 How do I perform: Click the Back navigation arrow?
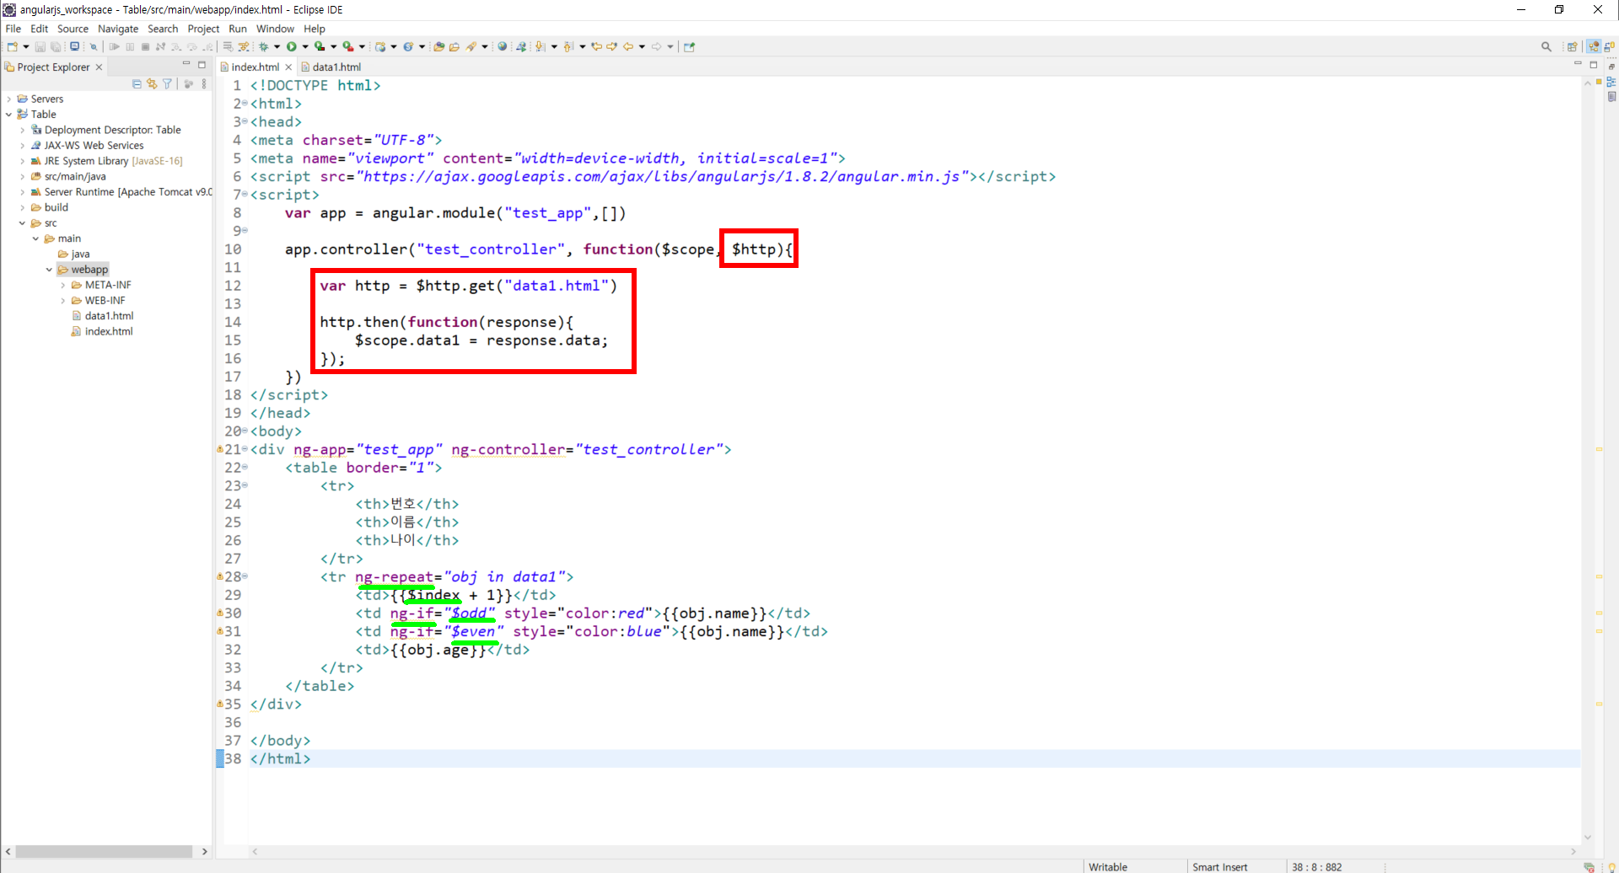(628, 46)
